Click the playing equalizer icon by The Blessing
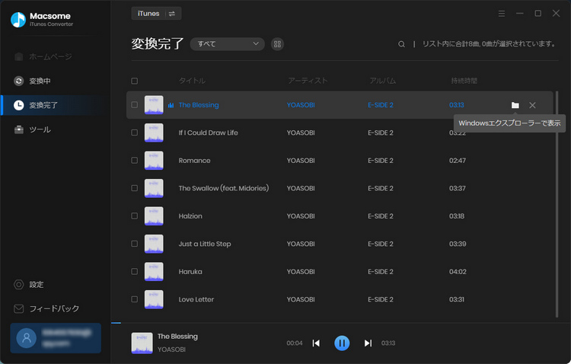Viewport: 571px width, 364px height. pyautogui.click(x=171, y=105)
